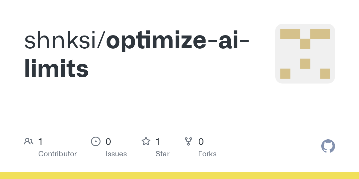Click the "Star" label
The height and width of the screenshot is (179, 359).
(162, 154)
